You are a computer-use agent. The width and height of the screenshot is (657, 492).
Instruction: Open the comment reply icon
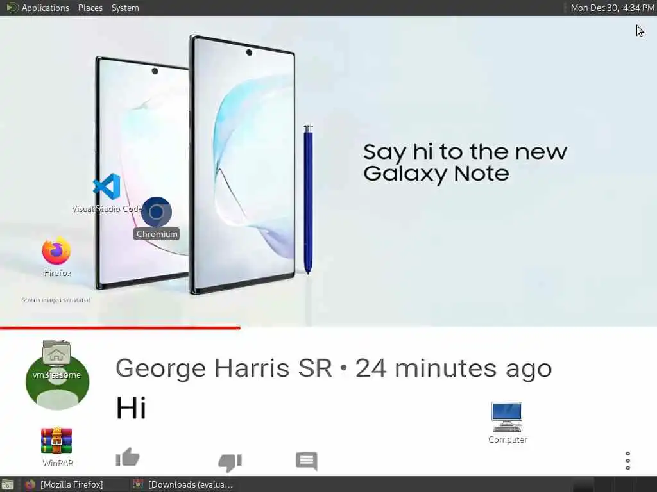(306, 461)
